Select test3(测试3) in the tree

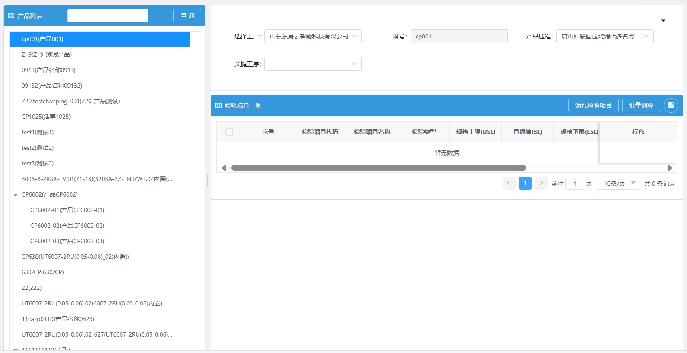(38, 163)
